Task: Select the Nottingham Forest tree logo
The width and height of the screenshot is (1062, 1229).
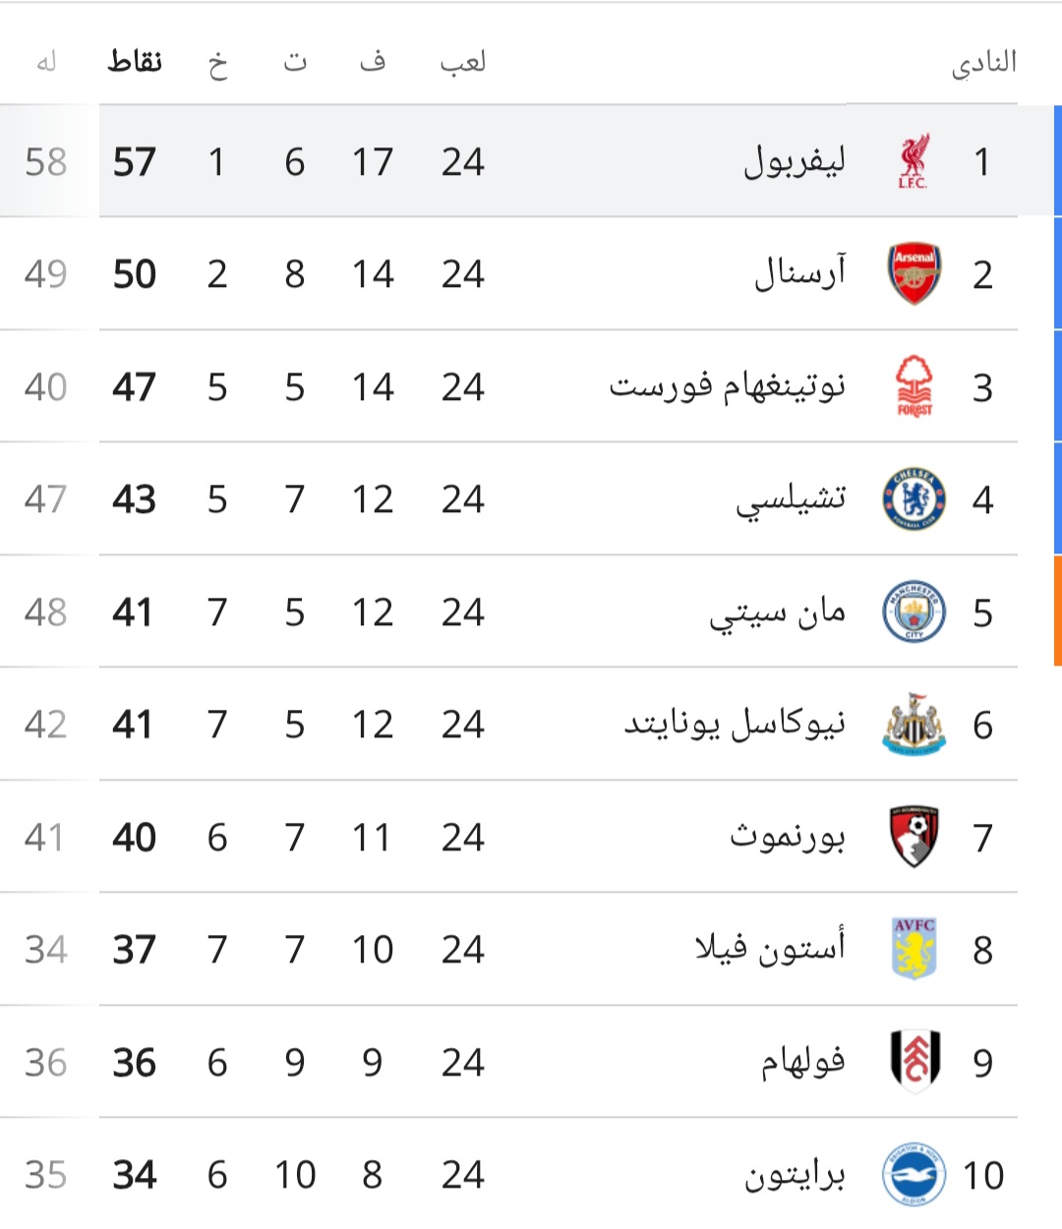Action: pos(914,387)
